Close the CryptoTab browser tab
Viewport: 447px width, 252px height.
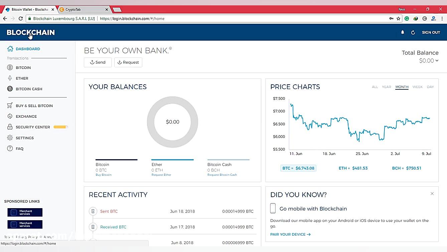[107, 10]
